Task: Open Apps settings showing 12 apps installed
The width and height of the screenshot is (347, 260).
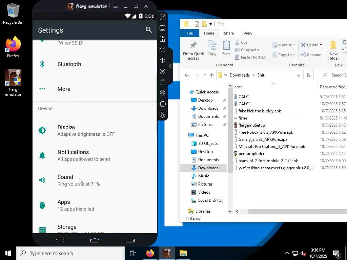Action: 95,205
